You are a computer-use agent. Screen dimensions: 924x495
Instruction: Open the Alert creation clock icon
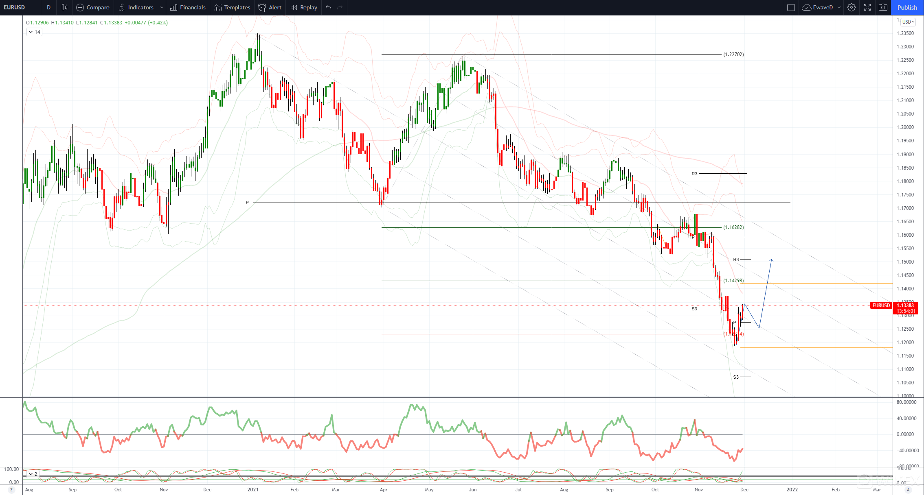coord(263,7)
